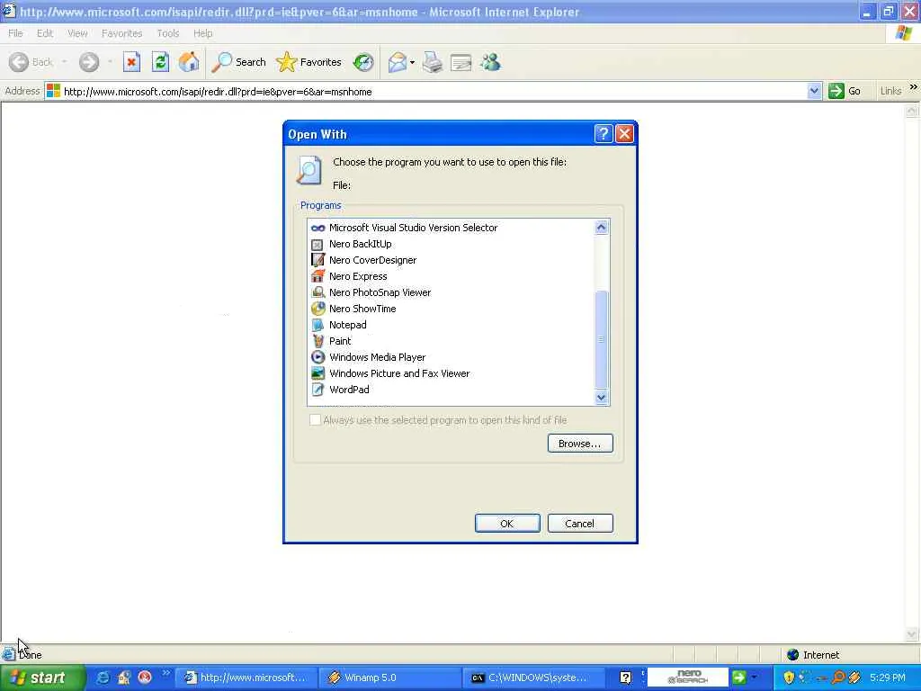Select Nero ShowTime in programs list
This screenshot has height=691, width=921.
pyautogui.click(x=353, y=309)
